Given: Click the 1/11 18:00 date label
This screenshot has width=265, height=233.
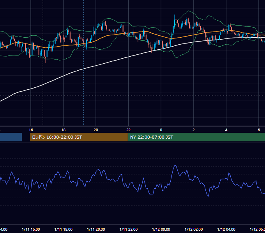Looking at the screenshot, I should pos(64,230).
